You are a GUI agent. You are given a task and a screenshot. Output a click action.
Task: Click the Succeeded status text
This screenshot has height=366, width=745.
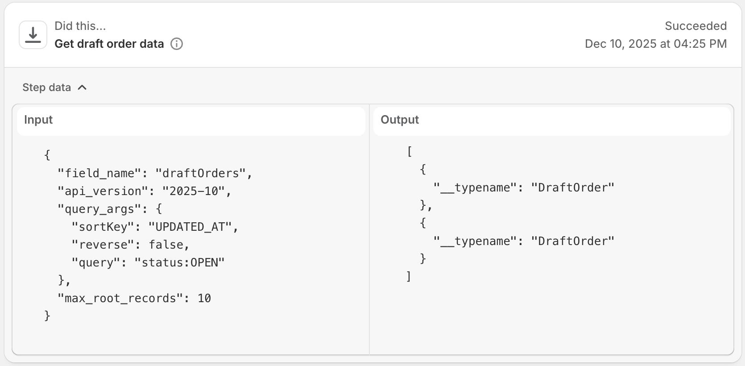[695, 26]
